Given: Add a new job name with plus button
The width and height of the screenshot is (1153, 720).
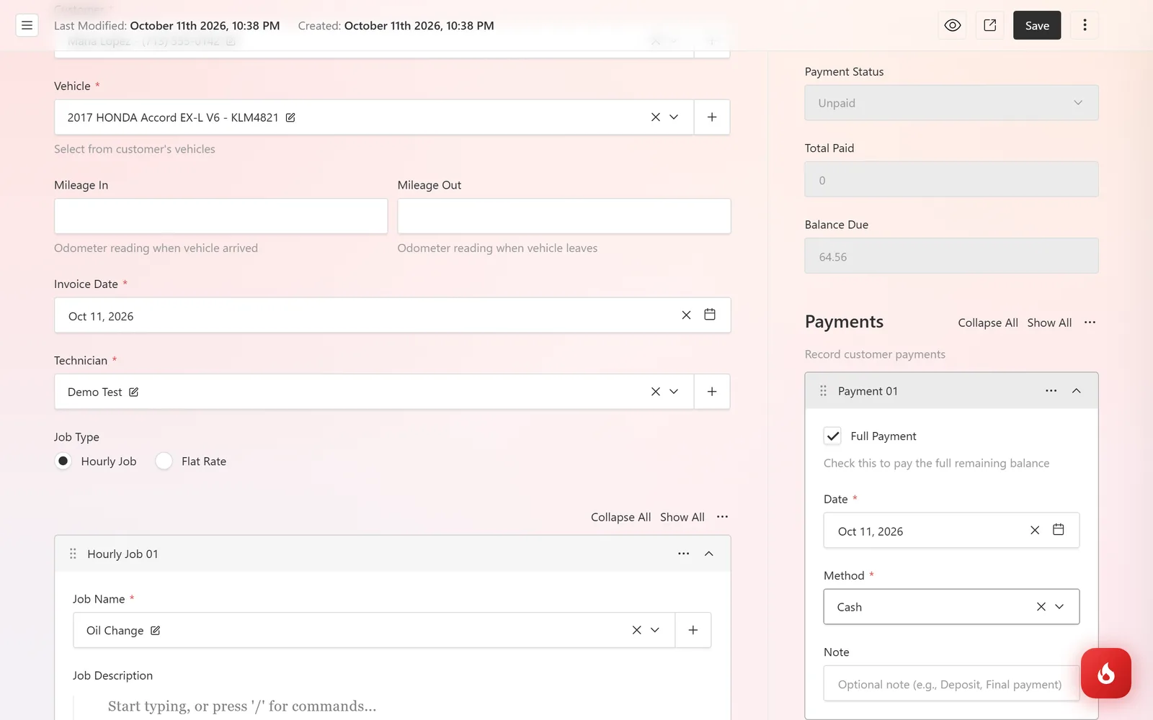Looking at the screenshot, I should click(x=693, y=630).
